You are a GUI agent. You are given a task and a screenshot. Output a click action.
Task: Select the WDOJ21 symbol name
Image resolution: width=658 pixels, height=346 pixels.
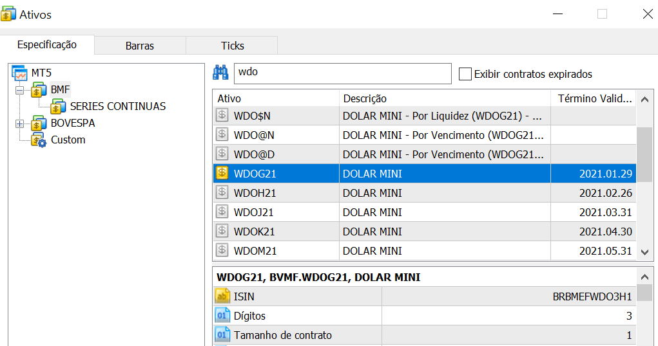253,212
